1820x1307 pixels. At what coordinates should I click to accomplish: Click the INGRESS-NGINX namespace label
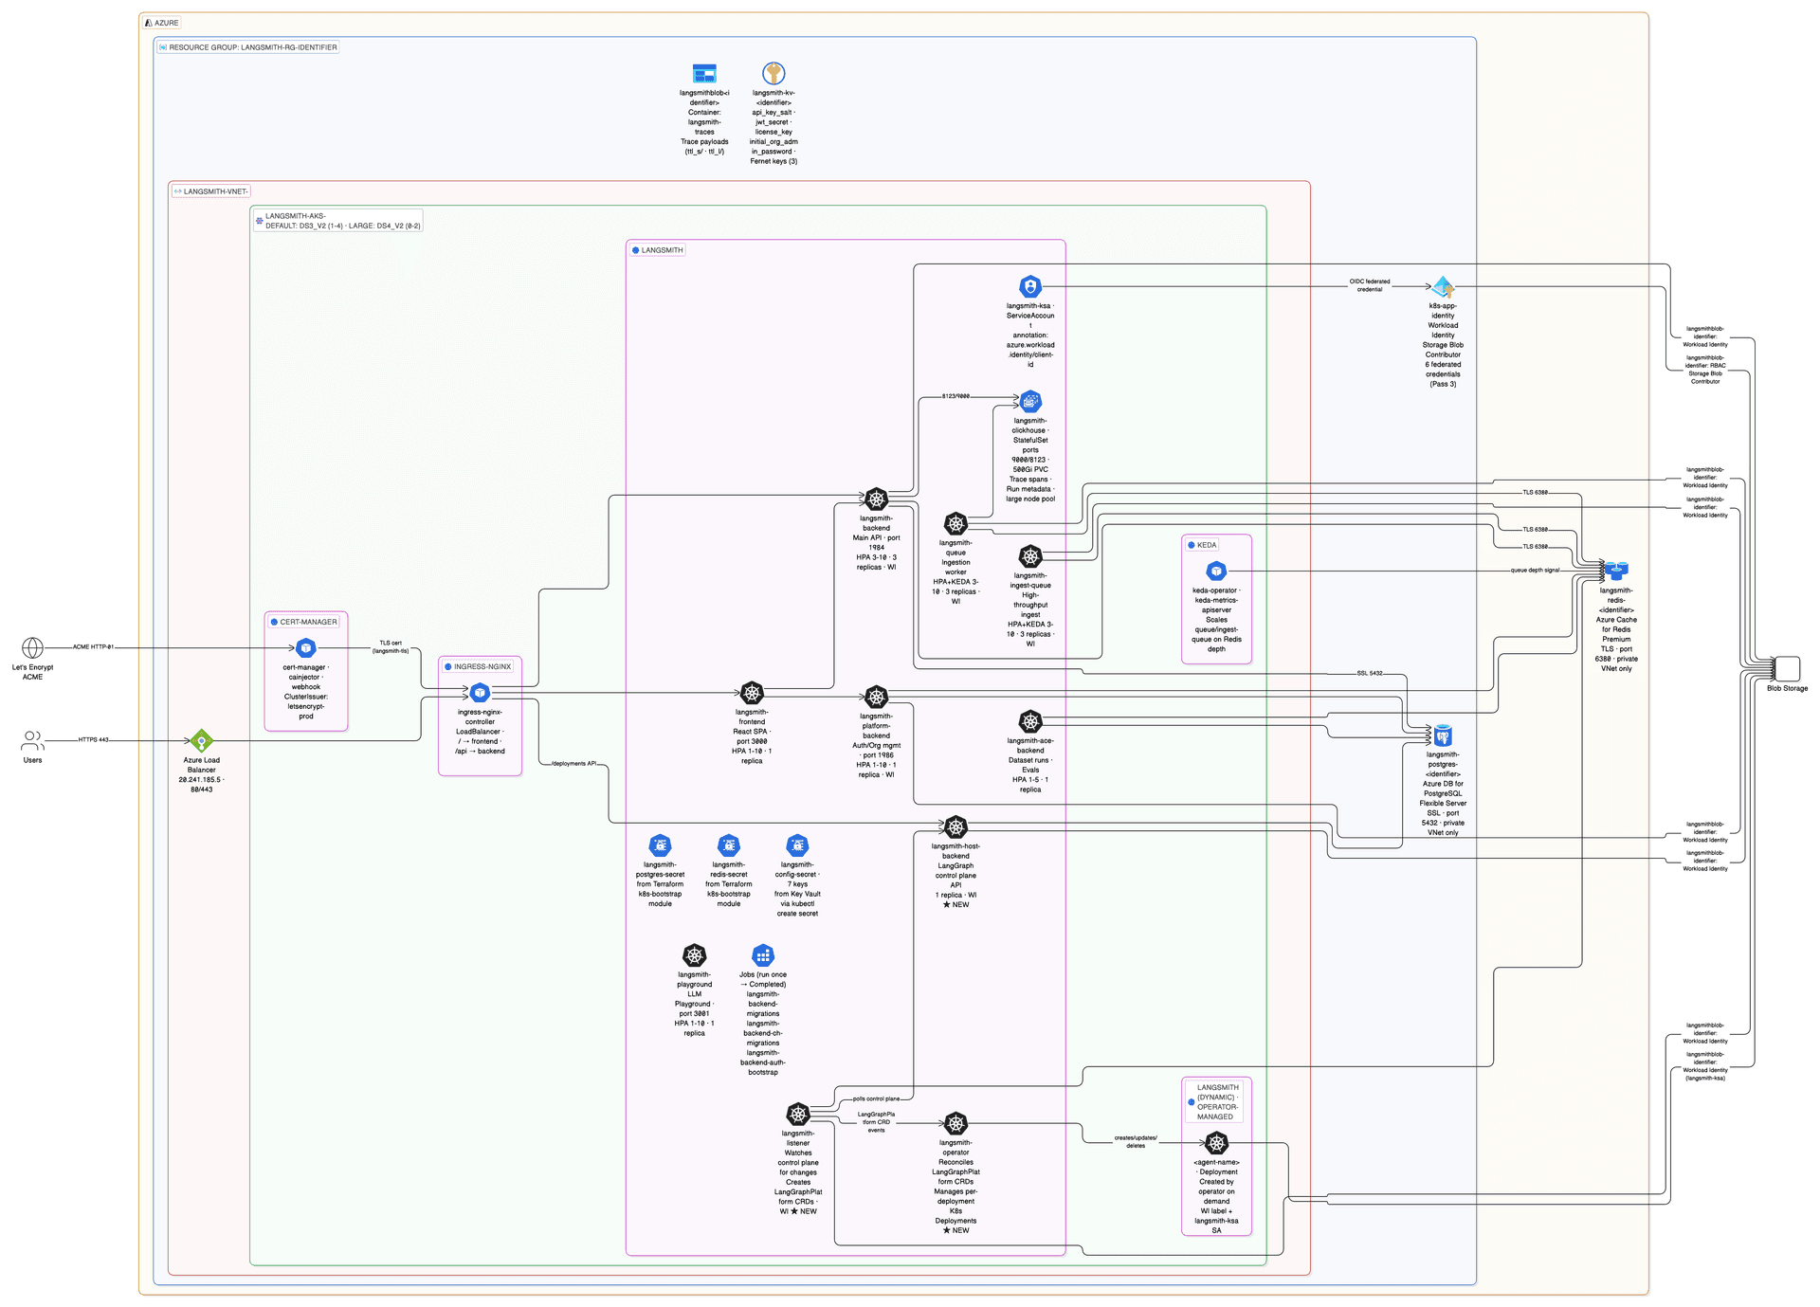(x=478, y=666)
